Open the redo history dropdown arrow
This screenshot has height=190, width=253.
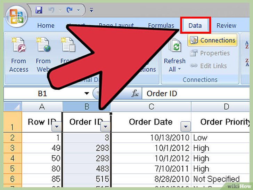coord(79,10)
